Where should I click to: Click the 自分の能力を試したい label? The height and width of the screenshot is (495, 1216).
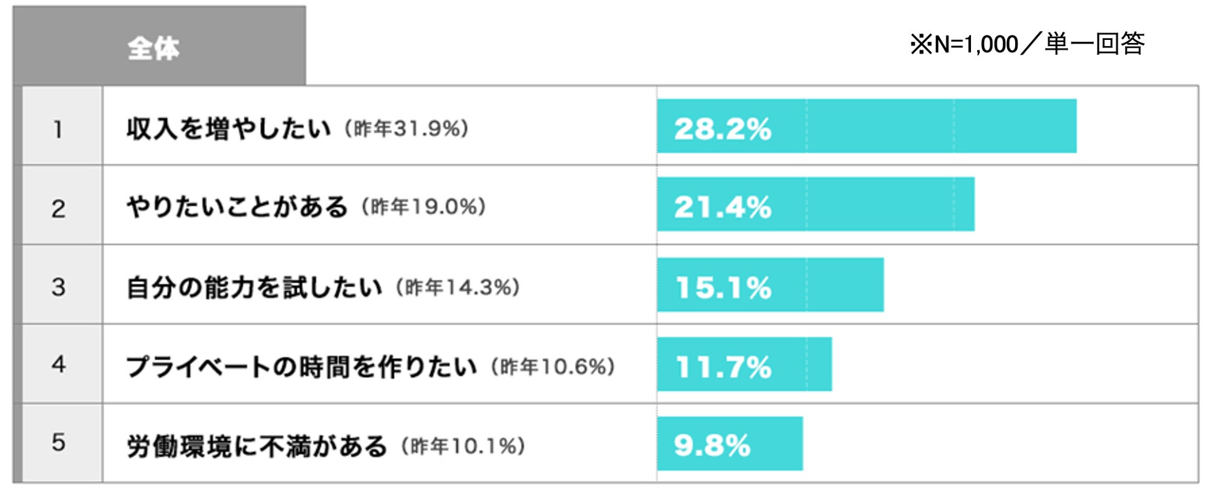[x=254, y=287]
